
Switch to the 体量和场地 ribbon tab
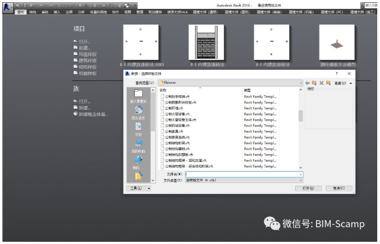[x=99, y=12]
